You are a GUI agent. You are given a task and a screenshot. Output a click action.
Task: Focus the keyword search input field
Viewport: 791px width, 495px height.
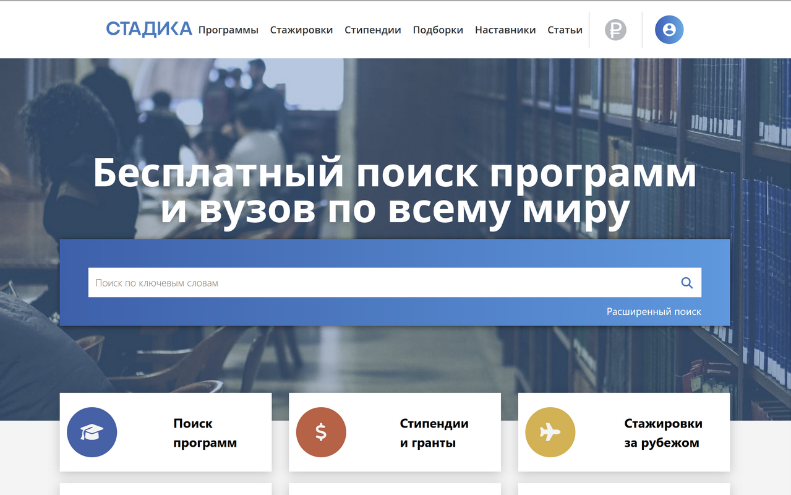(395, 283)
